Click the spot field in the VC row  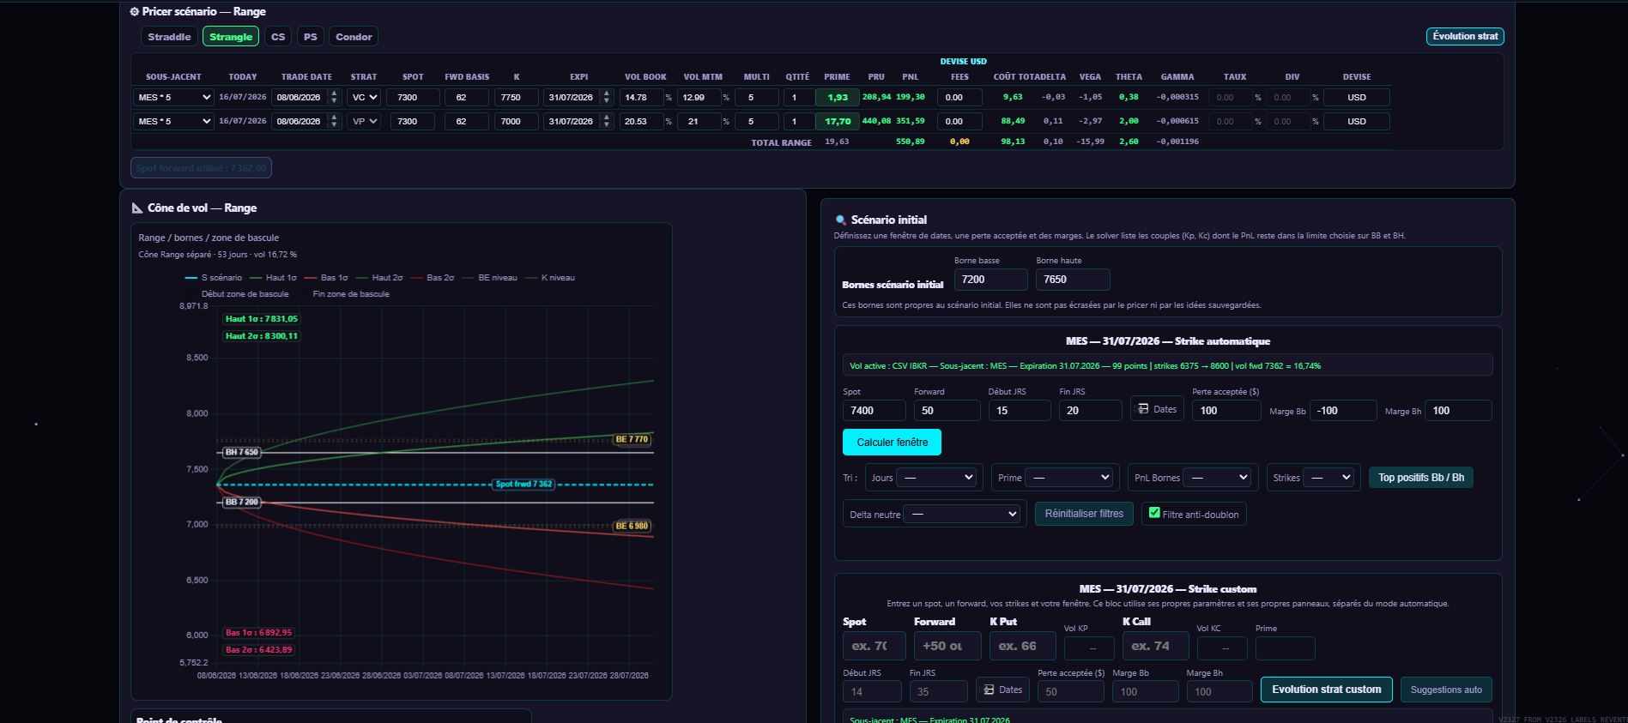click(413, 98)
